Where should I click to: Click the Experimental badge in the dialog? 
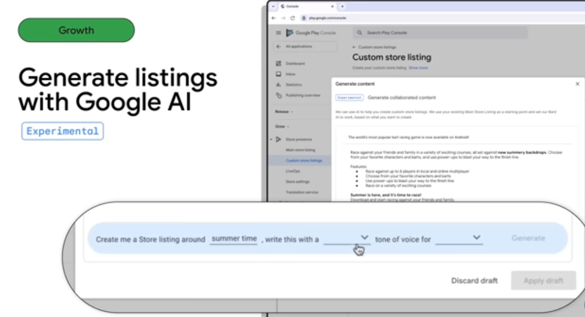tap(349, 98)
